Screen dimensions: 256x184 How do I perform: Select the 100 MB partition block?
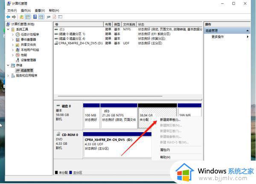tap(91, 116)
